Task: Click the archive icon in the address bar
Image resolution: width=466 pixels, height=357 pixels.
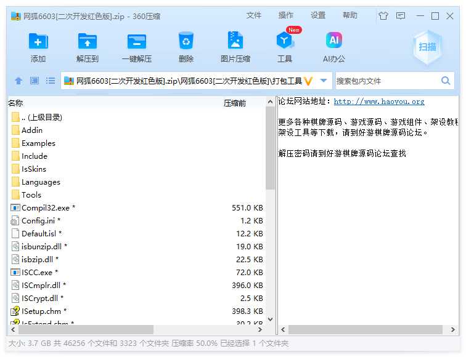Action: (x=68, y=81)
